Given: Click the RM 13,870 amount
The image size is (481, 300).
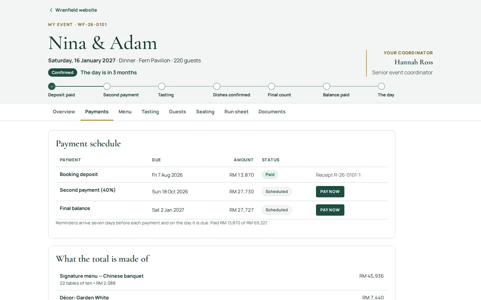Looking at the screenshot, I should [x=242, y=175].
